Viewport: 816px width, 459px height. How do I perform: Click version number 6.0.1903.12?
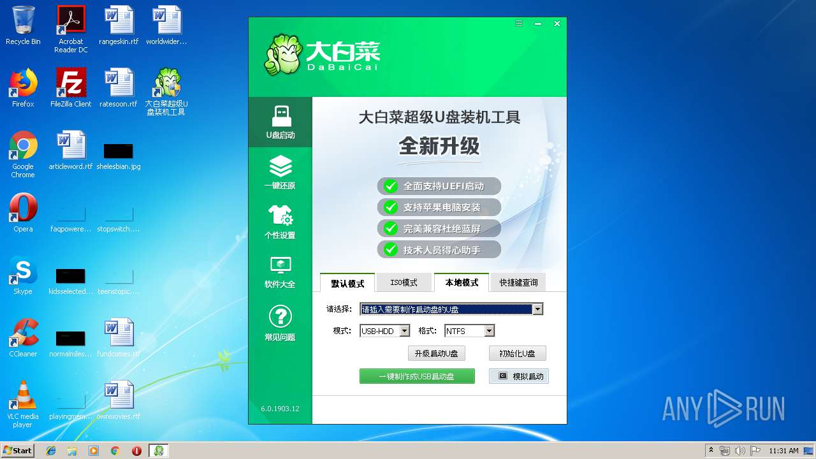pyautogui.click(x=280, y=409)
